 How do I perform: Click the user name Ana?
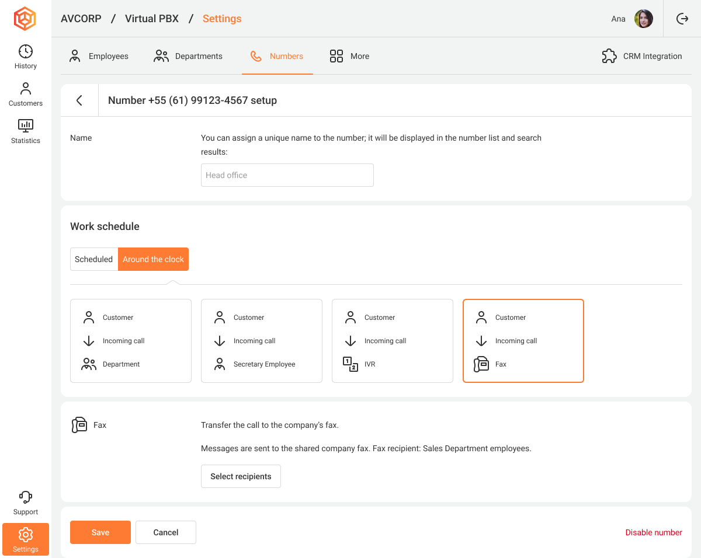tap(619, 19)
